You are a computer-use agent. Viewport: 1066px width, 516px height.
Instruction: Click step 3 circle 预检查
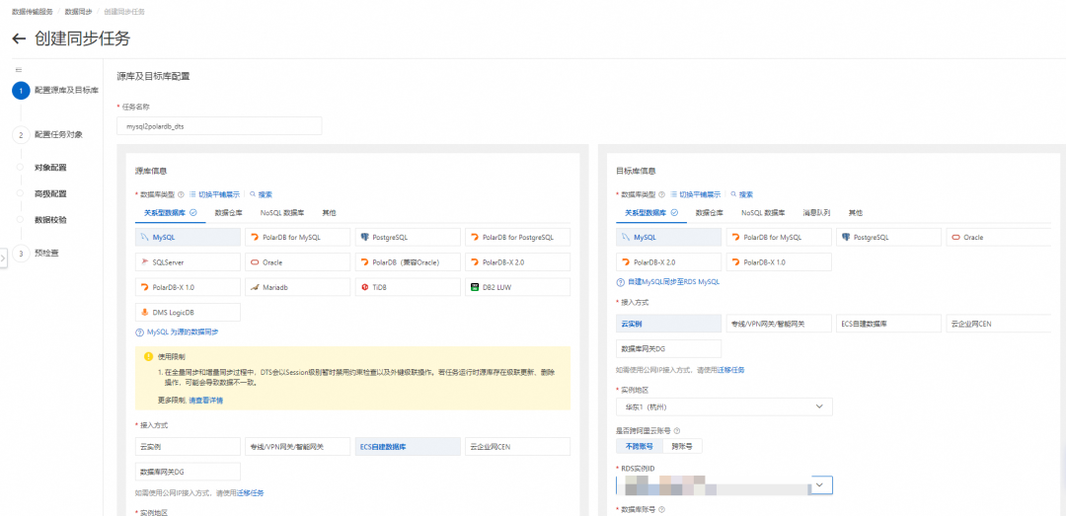(x=21, y=254)
